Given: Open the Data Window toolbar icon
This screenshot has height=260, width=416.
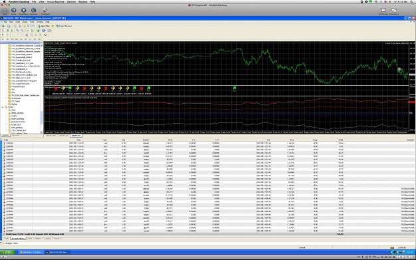Looking at the screenshot, I should point(20,26).
